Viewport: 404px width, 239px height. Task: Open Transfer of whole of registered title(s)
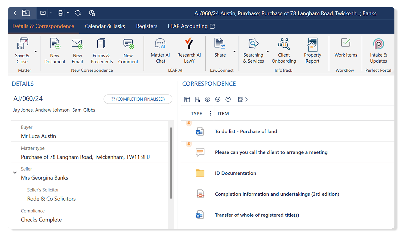(257, 215)
